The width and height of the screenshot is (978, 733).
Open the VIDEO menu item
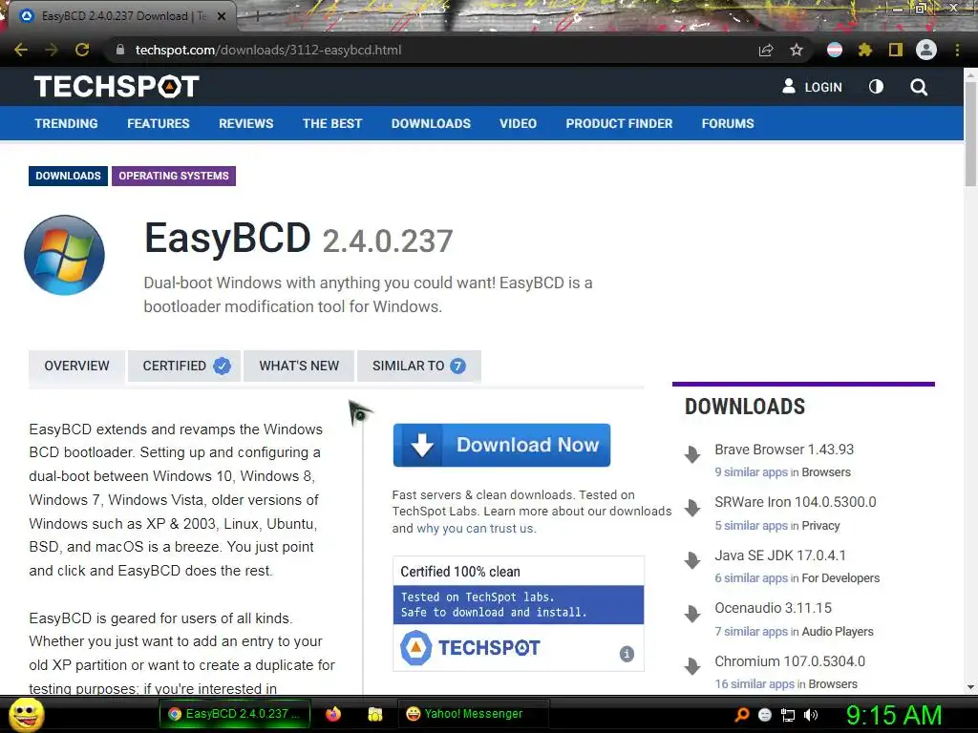518,123
